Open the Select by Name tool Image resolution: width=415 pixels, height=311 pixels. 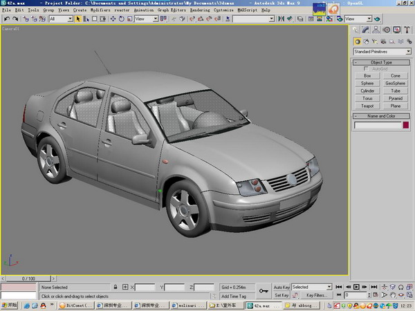(86, 19)
